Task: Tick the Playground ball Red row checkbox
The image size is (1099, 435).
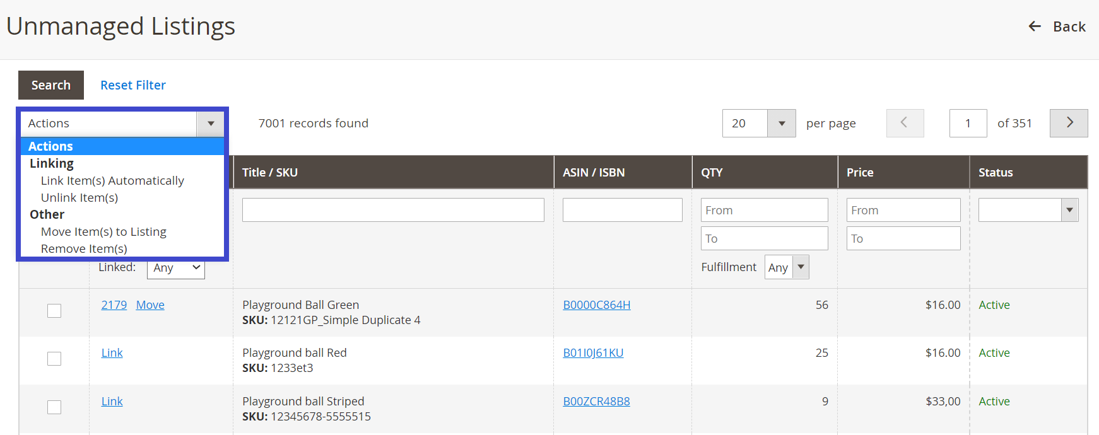Action: [54, 359]
